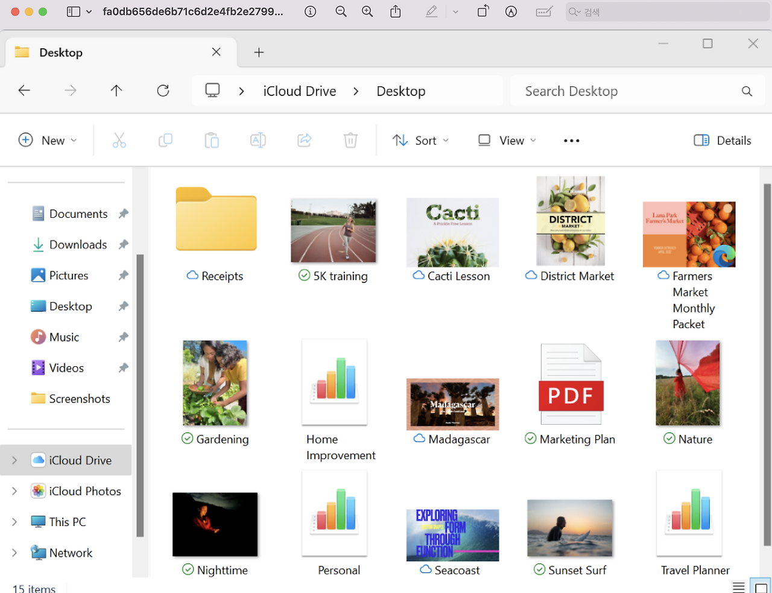Open Documents in the navigation pane
Image resolution: width=772 pixels, height=593 pixels.
pyautogui.click(x=80, y=214)
